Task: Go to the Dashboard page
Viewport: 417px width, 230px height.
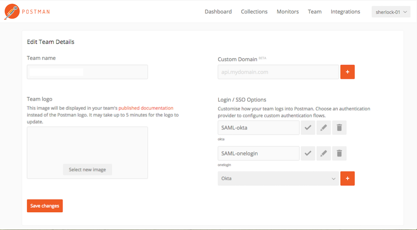Action: [218, 12]
